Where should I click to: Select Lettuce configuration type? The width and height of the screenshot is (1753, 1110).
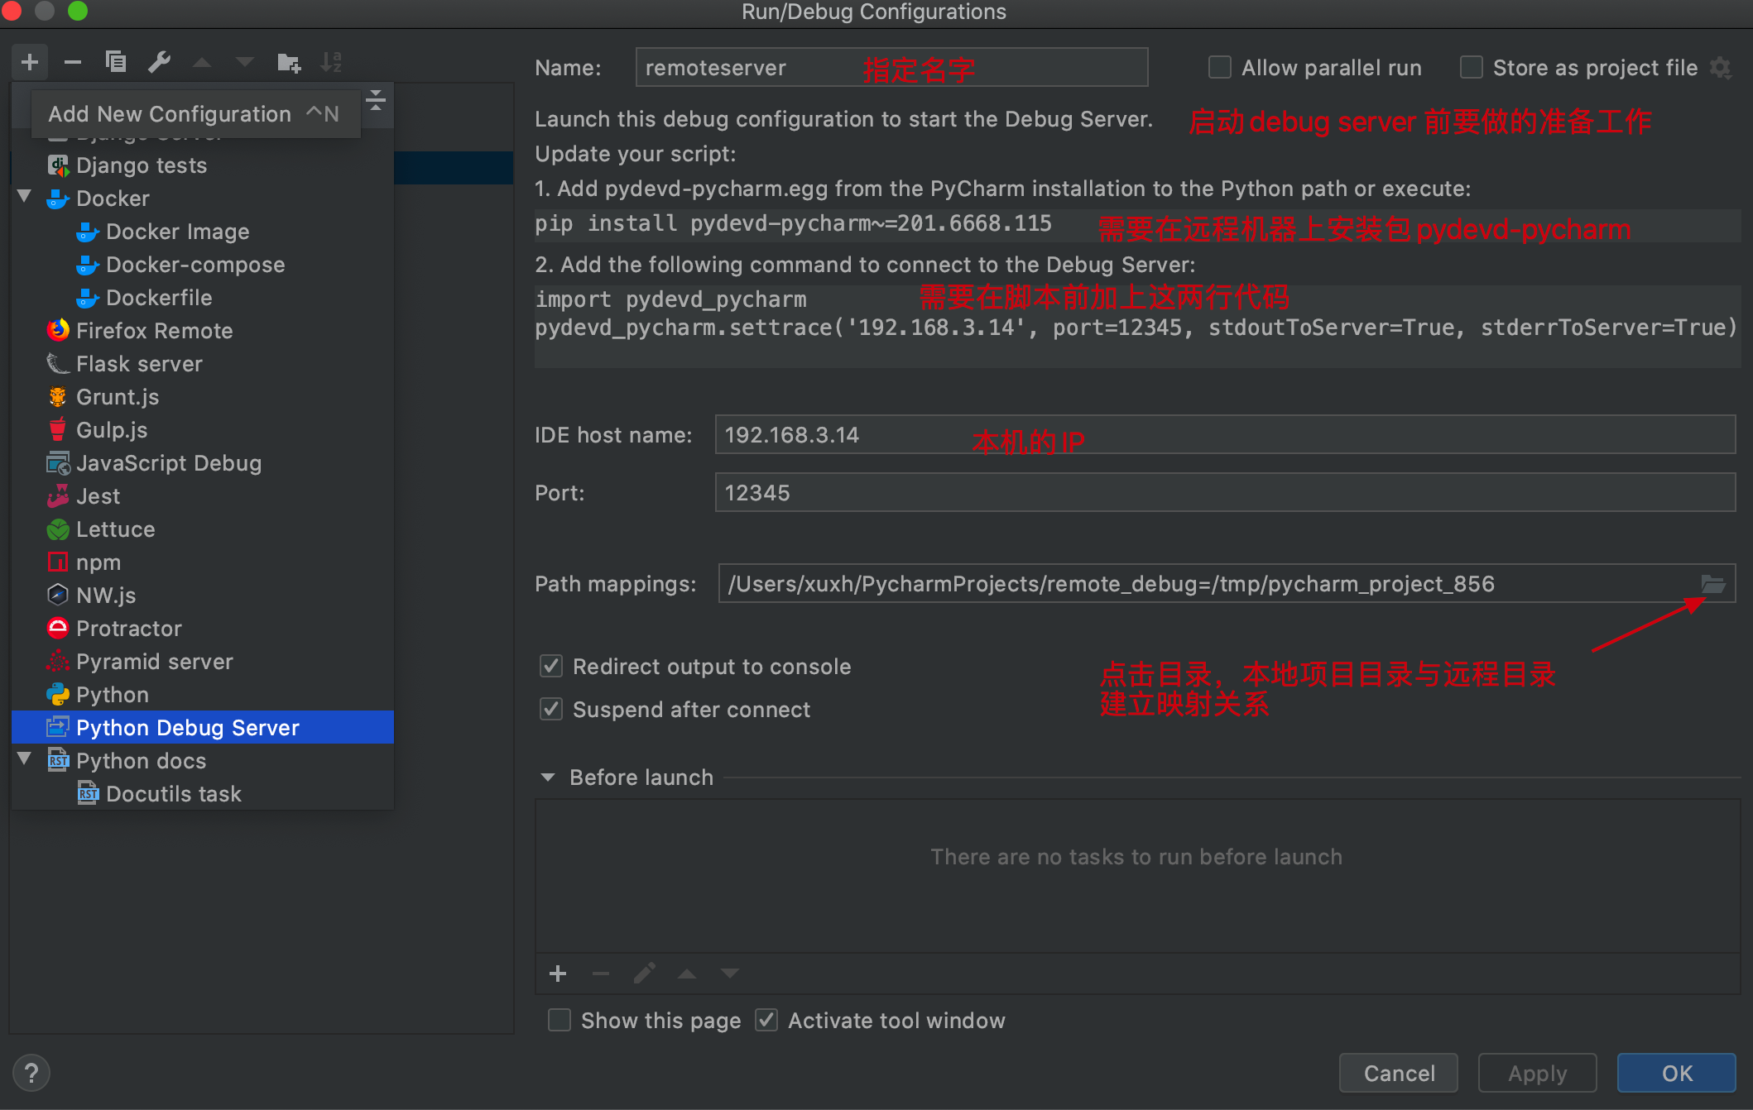click(203, 529)
